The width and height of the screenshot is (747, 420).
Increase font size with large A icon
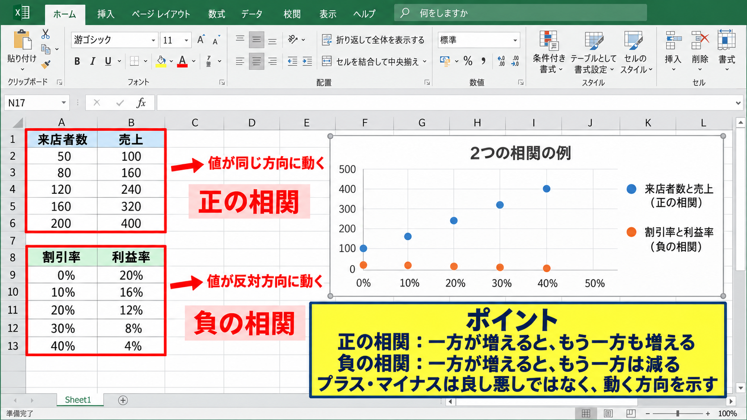(201, 39)
